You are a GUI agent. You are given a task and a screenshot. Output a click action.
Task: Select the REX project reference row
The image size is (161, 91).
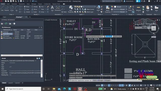pos(22,36)
